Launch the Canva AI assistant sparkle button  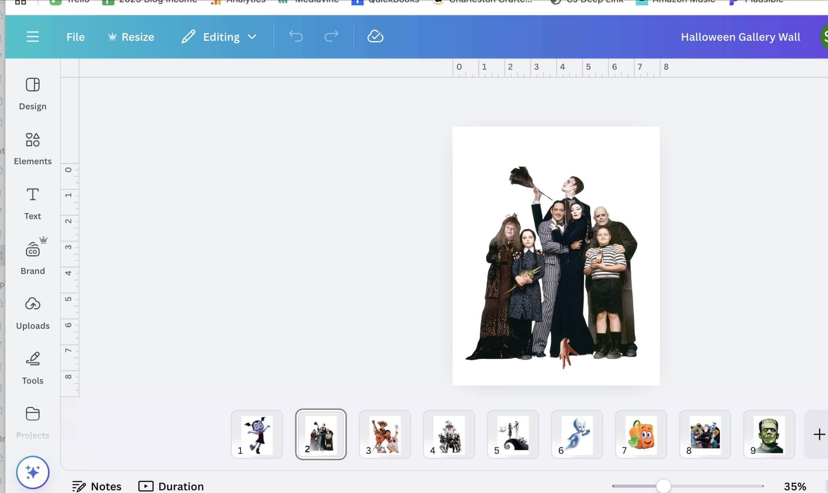pyautogui.click(x=33, y=472)
